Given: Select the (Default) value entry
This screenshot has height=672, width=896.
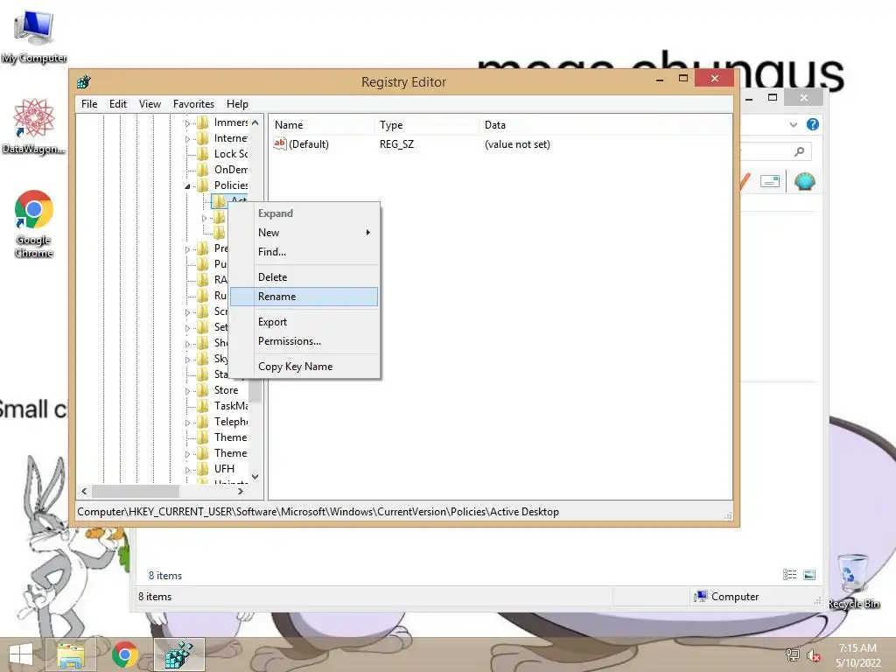Looking at the screenshot, I should coord(309,144).
